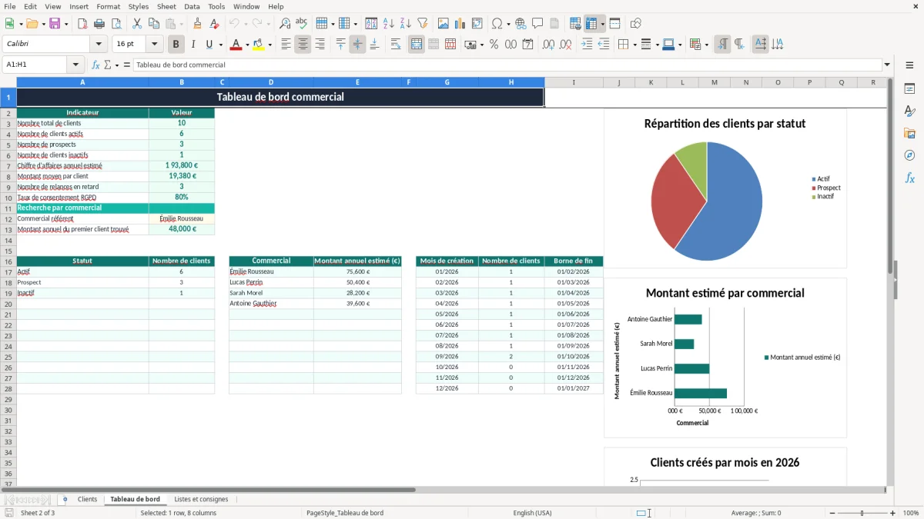924x519 pixels.
Task: Insert Special Character omega icon
Action: tap(497, 24)
